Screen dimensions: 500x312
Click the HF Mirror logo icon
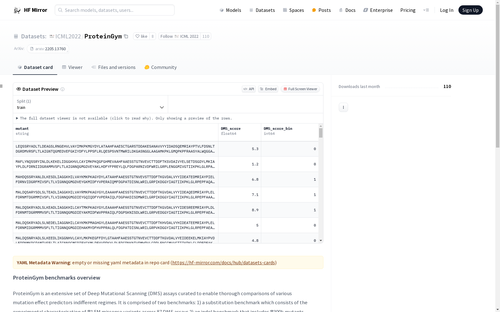coord(17,10)
